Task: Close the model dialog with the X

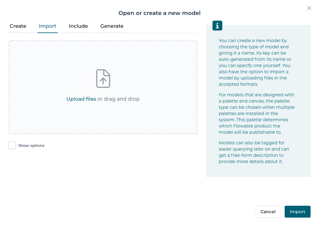Action: [x=309, y=8]
